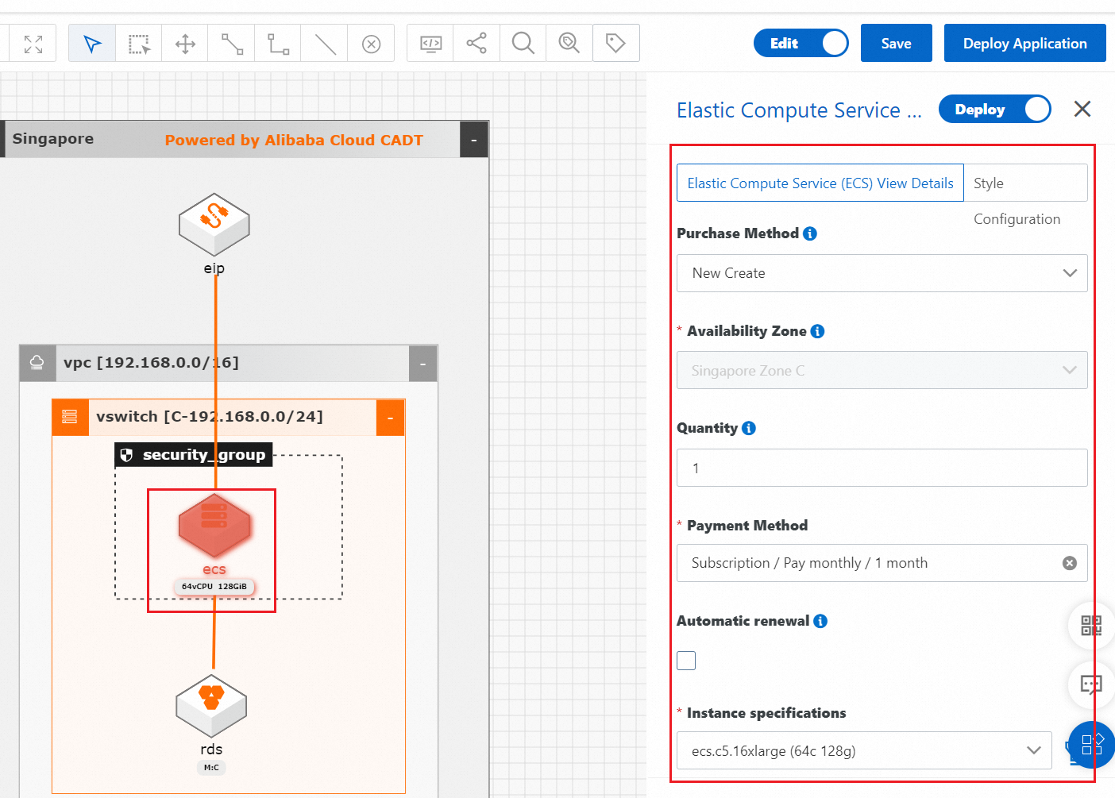Click the magnifier icon with inner tag

point(569,44)
